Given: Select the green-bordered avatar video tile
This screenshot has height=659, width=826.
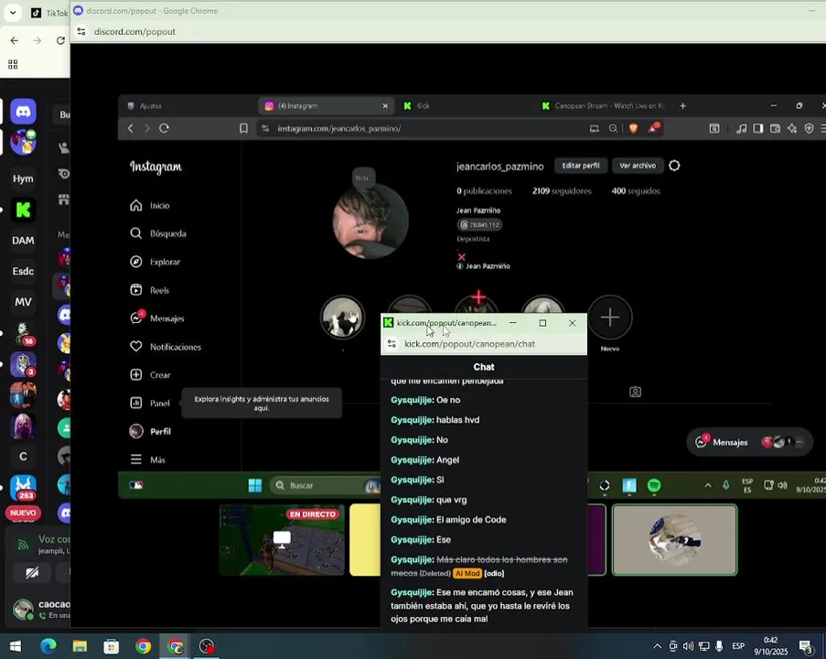Looking at the screenshot, I should 674,540.
